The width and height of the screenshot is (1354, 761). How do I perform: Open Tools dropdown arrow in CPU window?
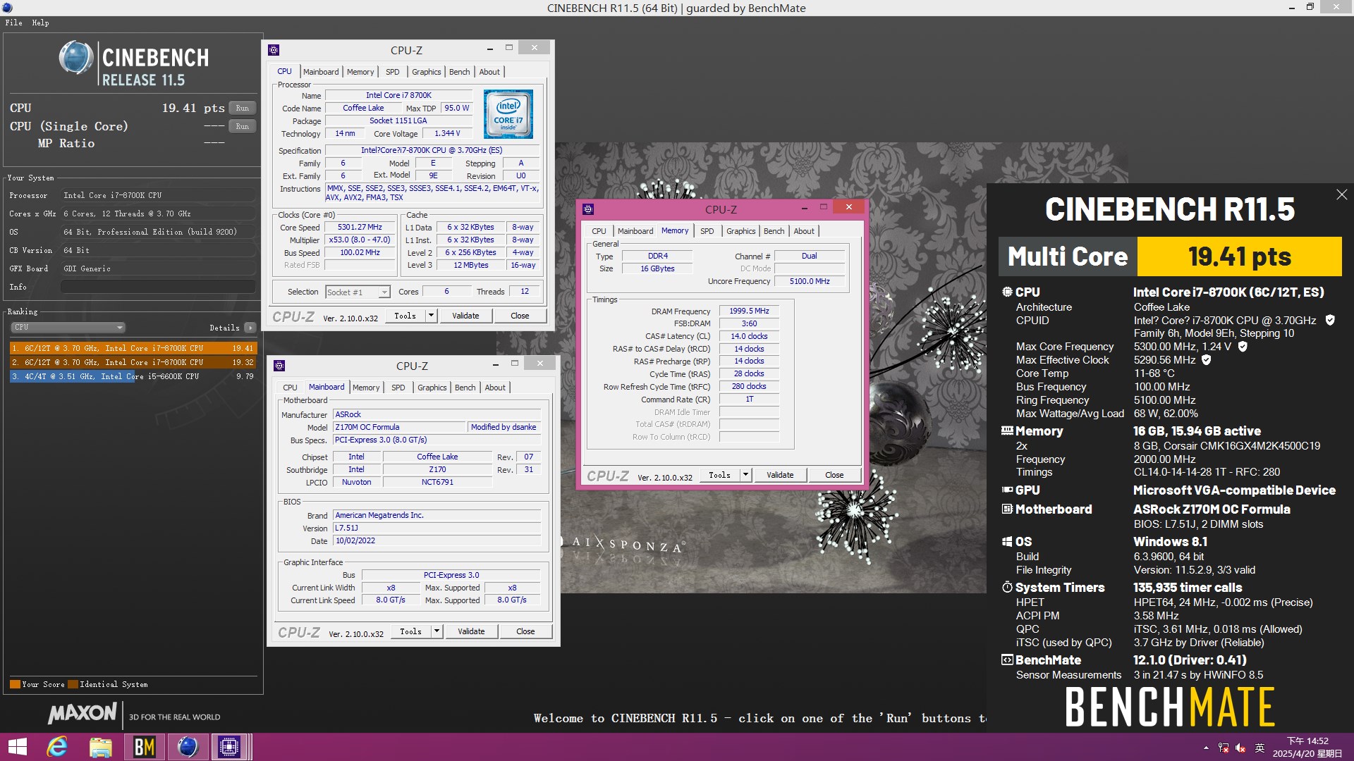431,316
